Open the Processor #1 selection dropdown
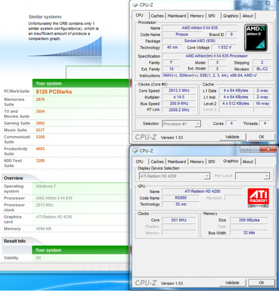Viewport: 279px width, 291px height. click(198, 124)
